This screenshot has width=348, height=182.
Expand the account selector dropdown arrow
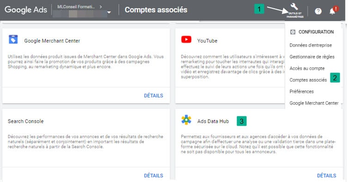coord(109,12)
